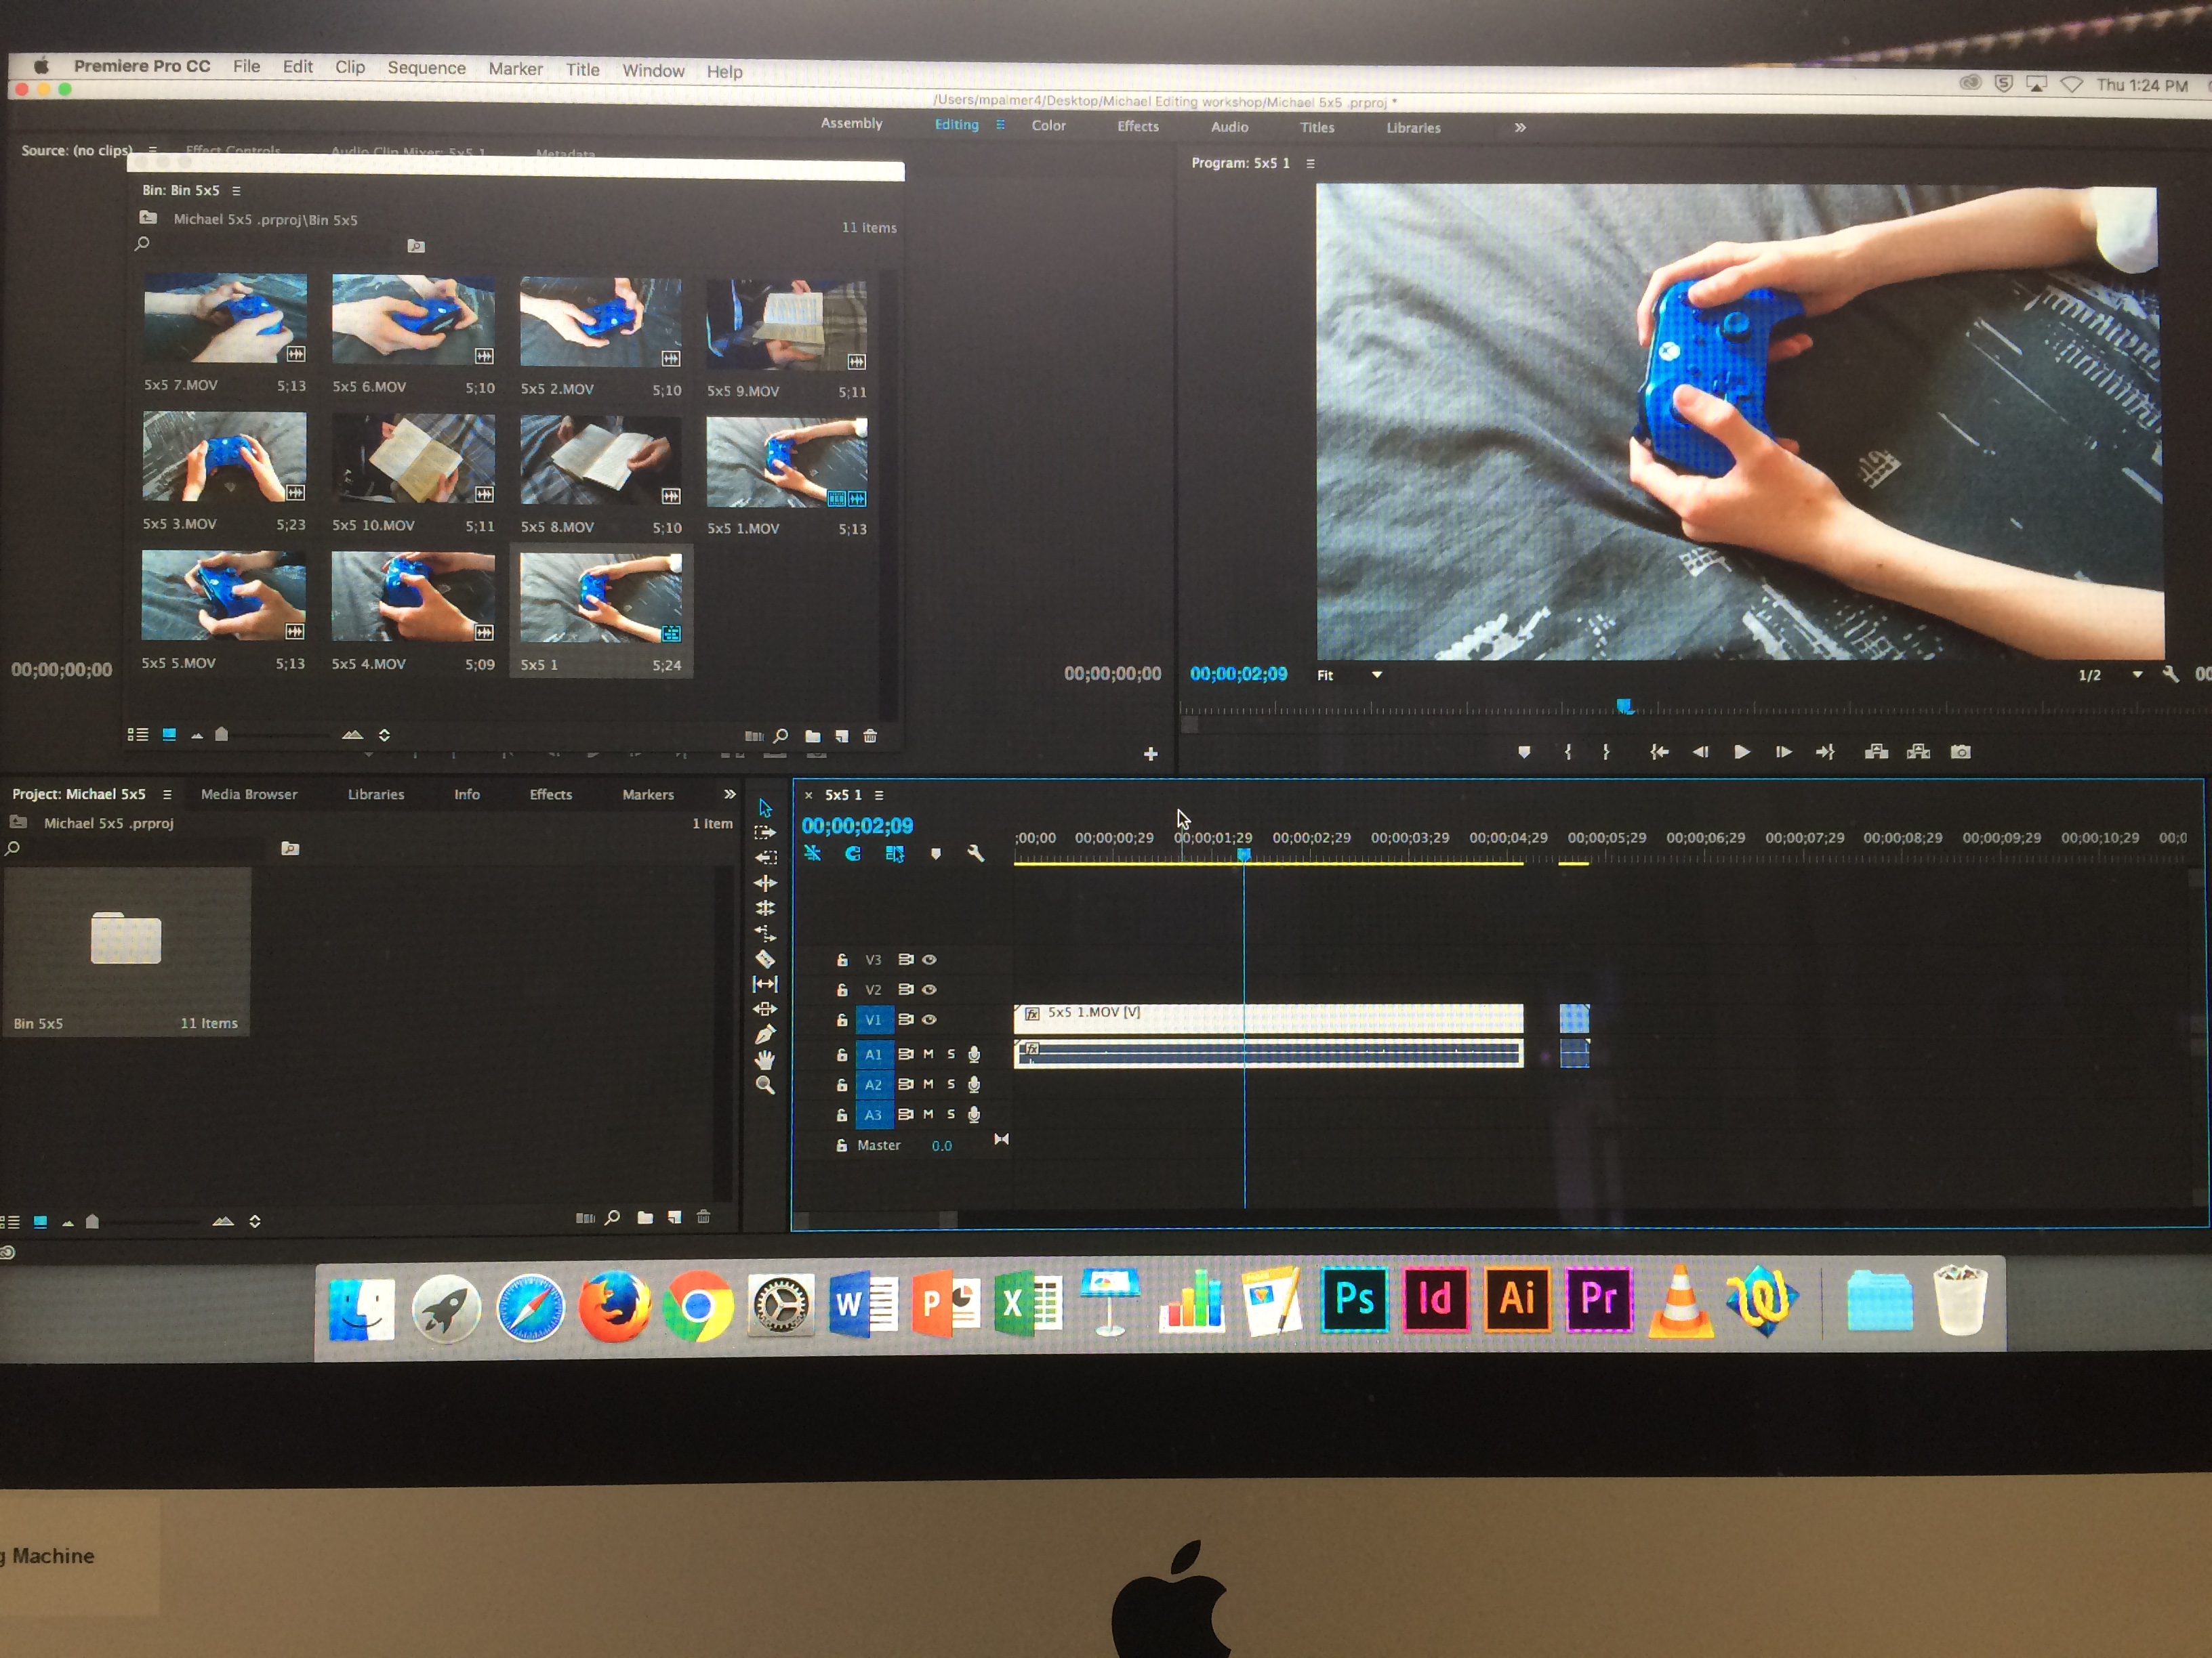Screen dimensions: 2212x1658
Task: Switch to the Color workspace
Action: pos(1048,125)
